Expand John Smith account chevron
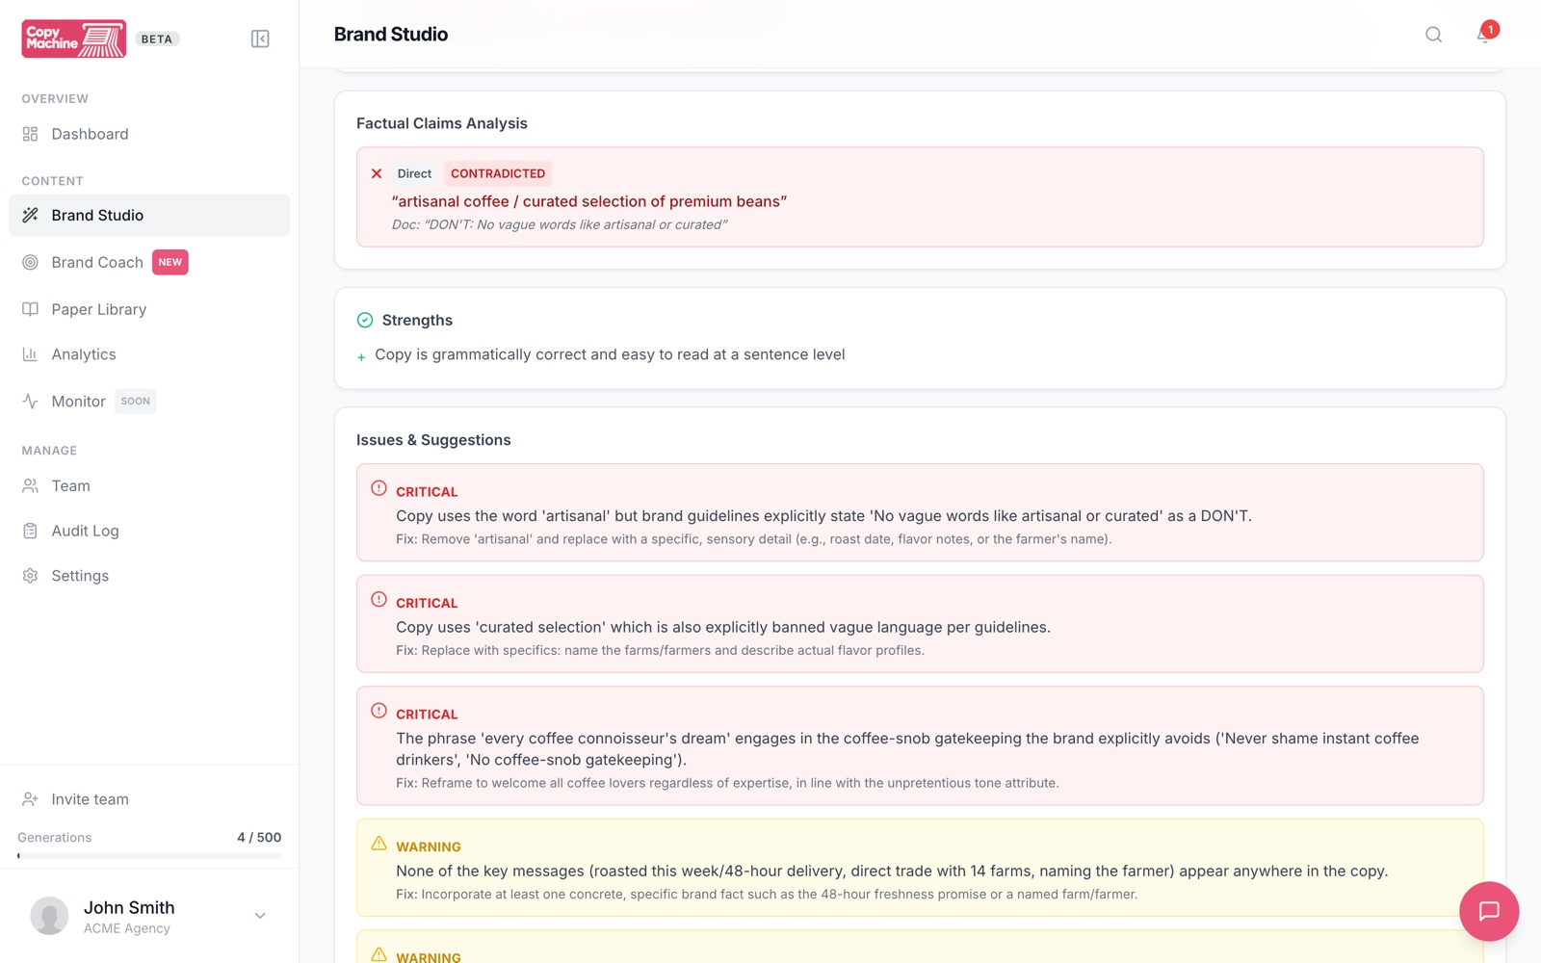Viewport: 1541px width, 963px height. 260,916
